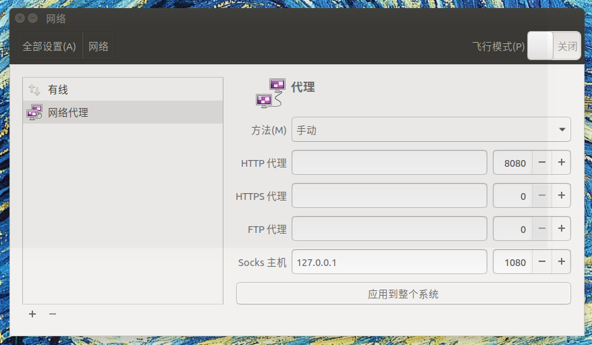
Task: Click the wired connection arrows icon
Action: tap(34, 90)
